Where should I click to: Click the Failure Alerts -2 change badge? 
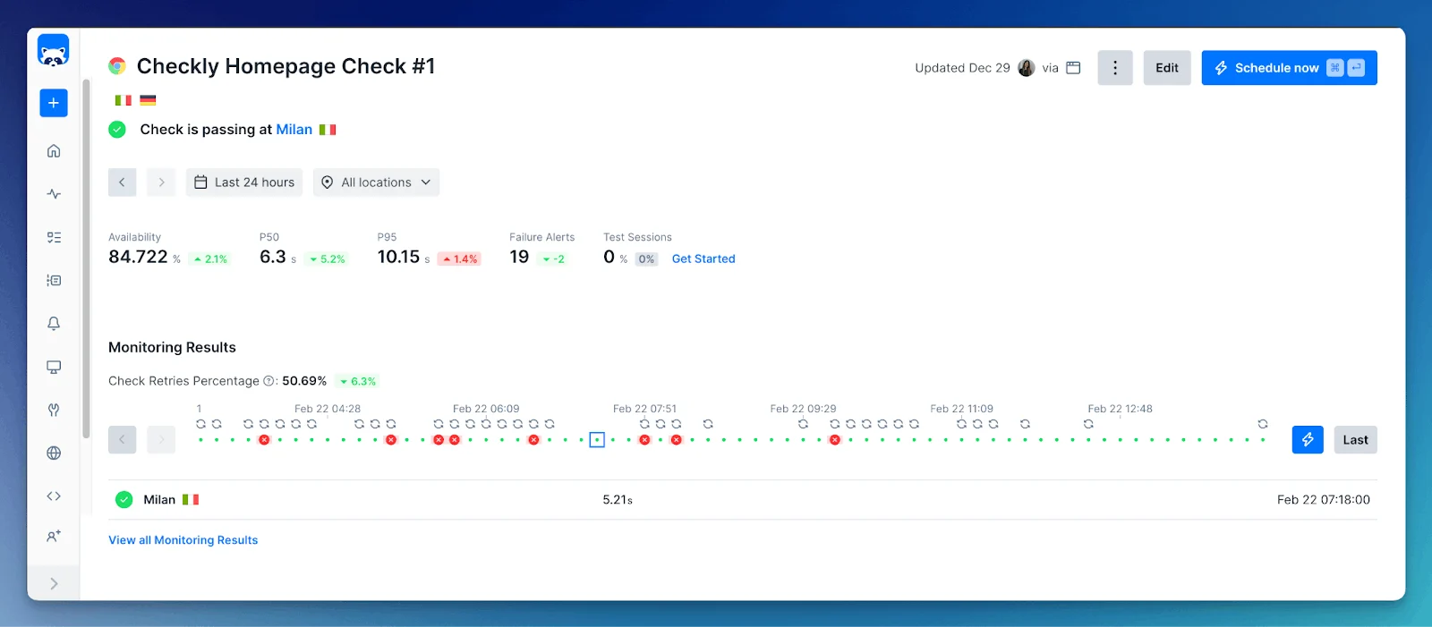pos(553,259)
